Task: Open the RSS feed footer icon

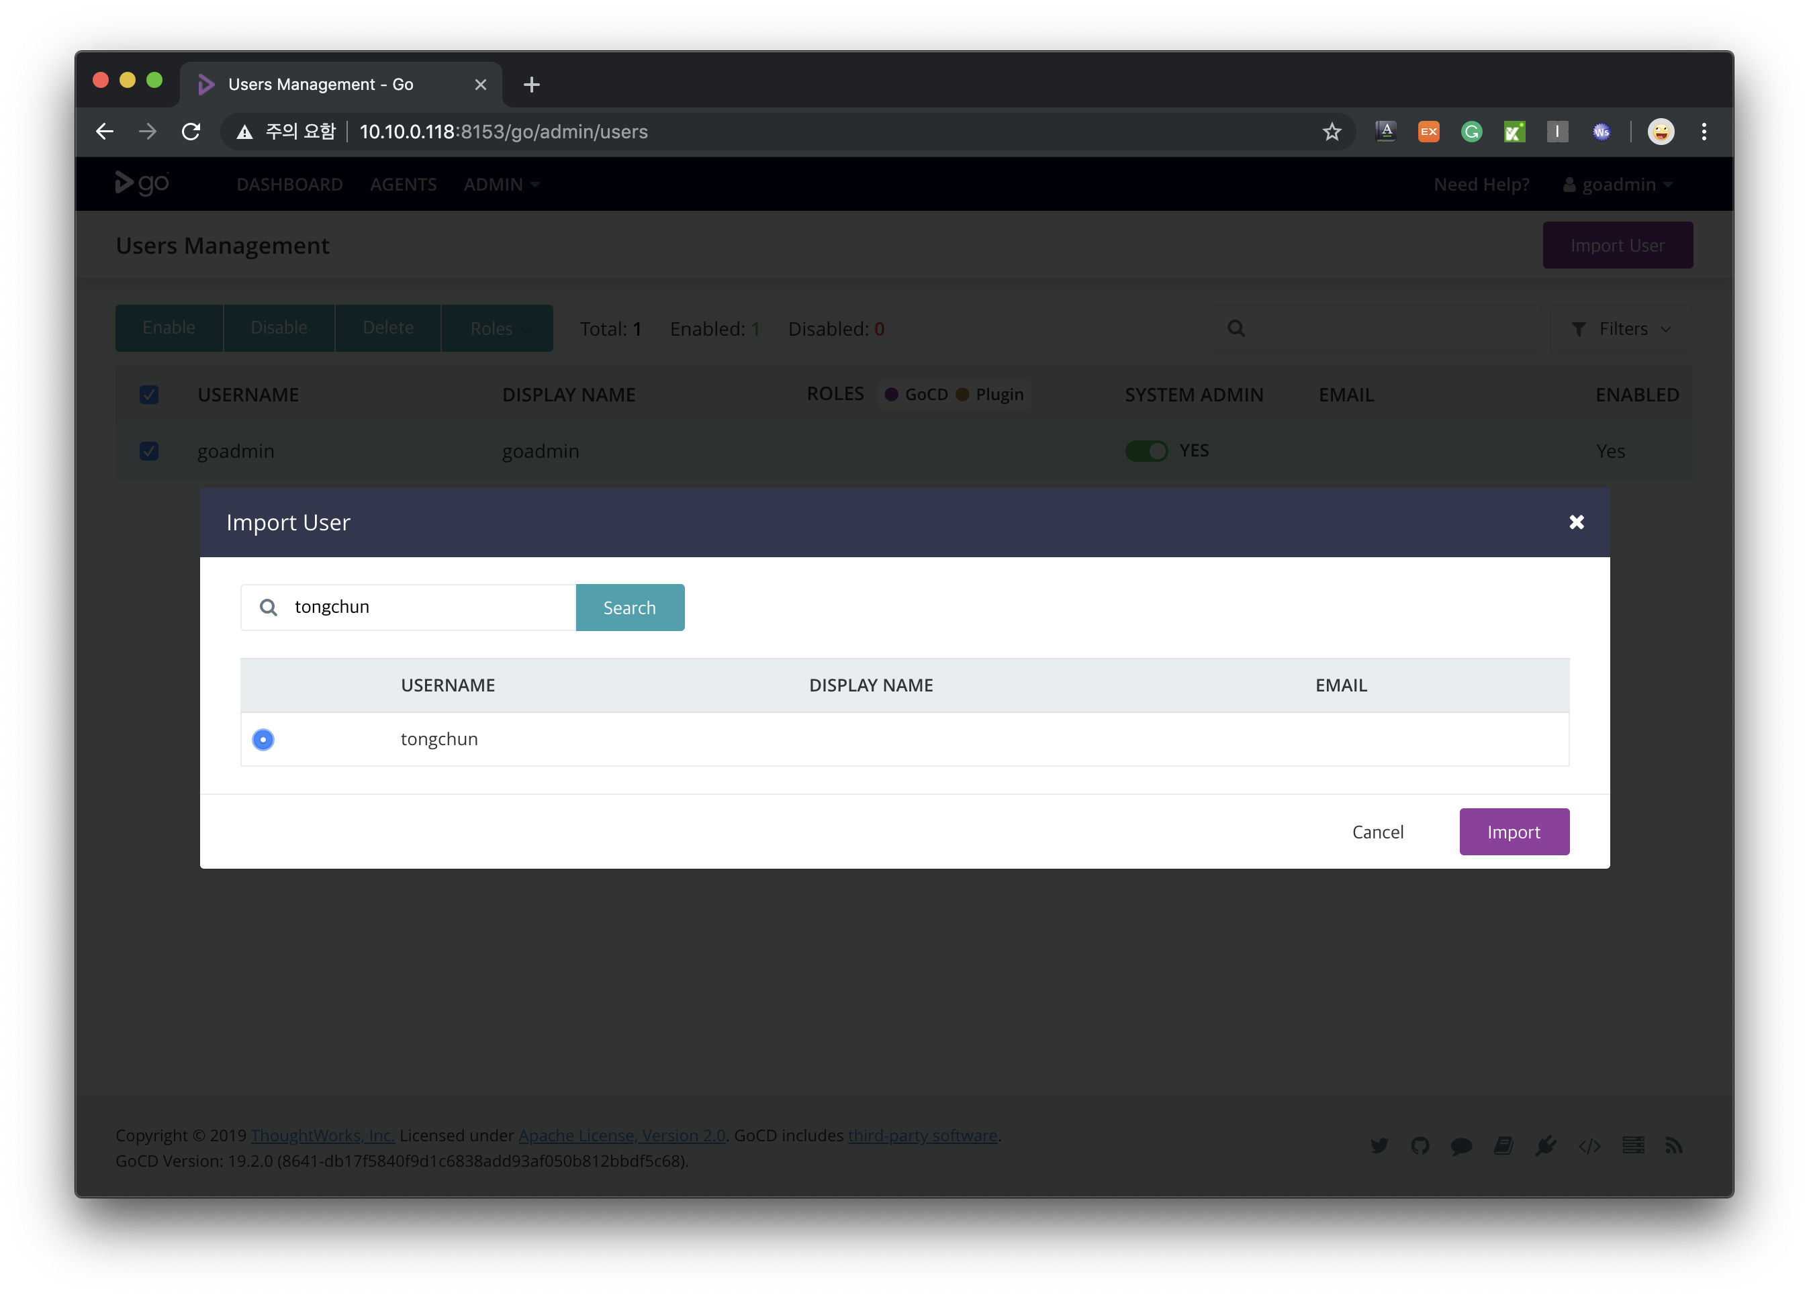Action: click(1673, 1145)
